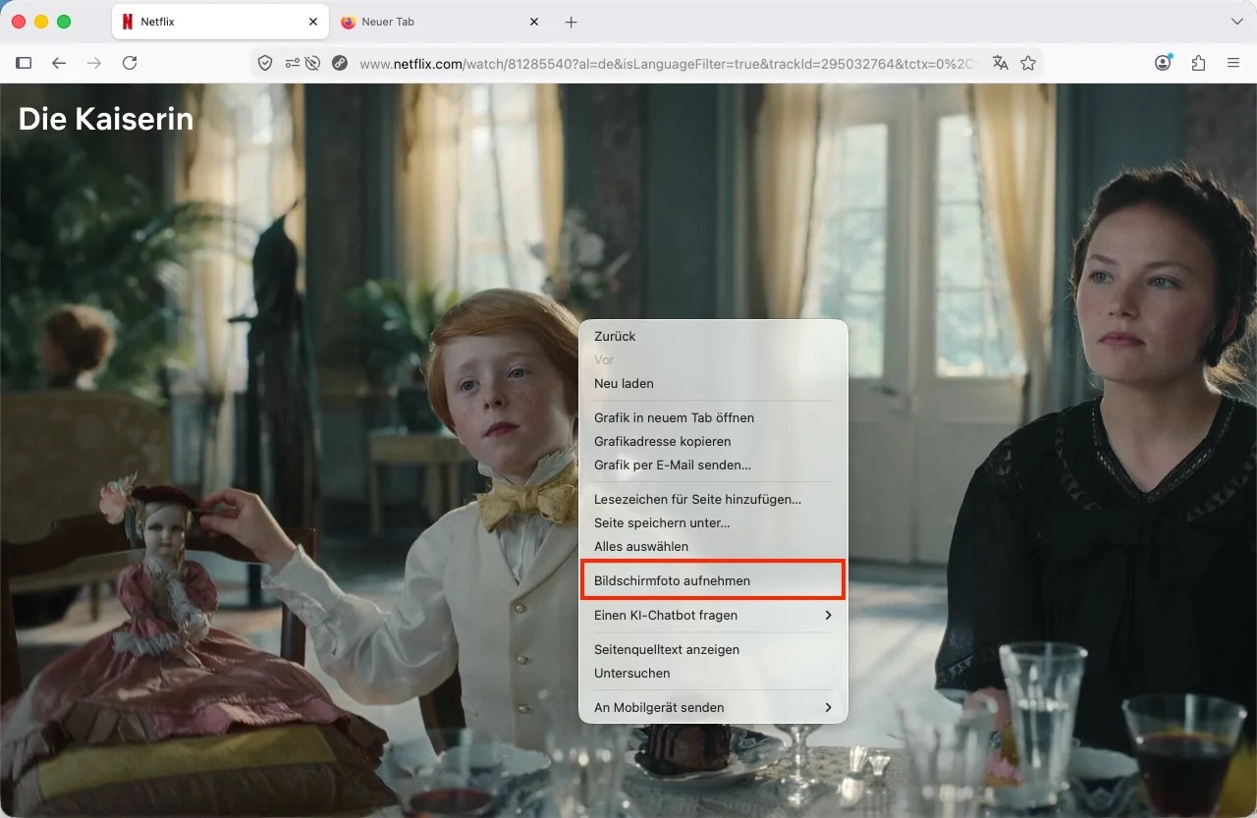
Task: Close the Neuer Tab tab
Action: 534,22
